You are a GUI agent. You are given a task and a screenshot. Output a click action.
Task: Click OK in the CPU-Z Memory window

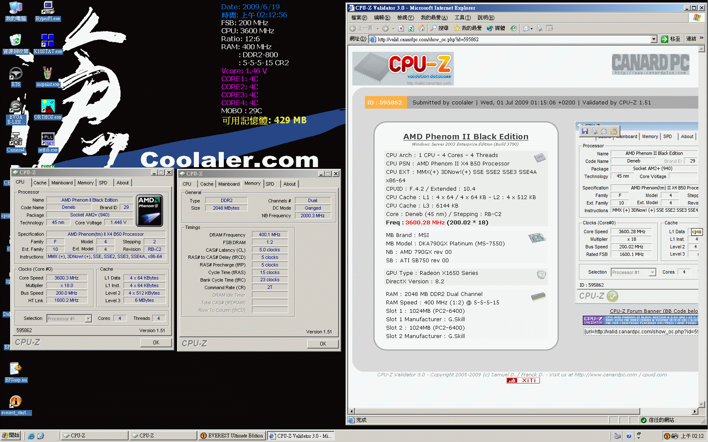323,344
